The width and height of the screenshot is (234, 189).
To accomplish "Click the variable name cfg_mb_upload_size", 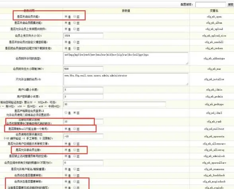I will [214, 36].
